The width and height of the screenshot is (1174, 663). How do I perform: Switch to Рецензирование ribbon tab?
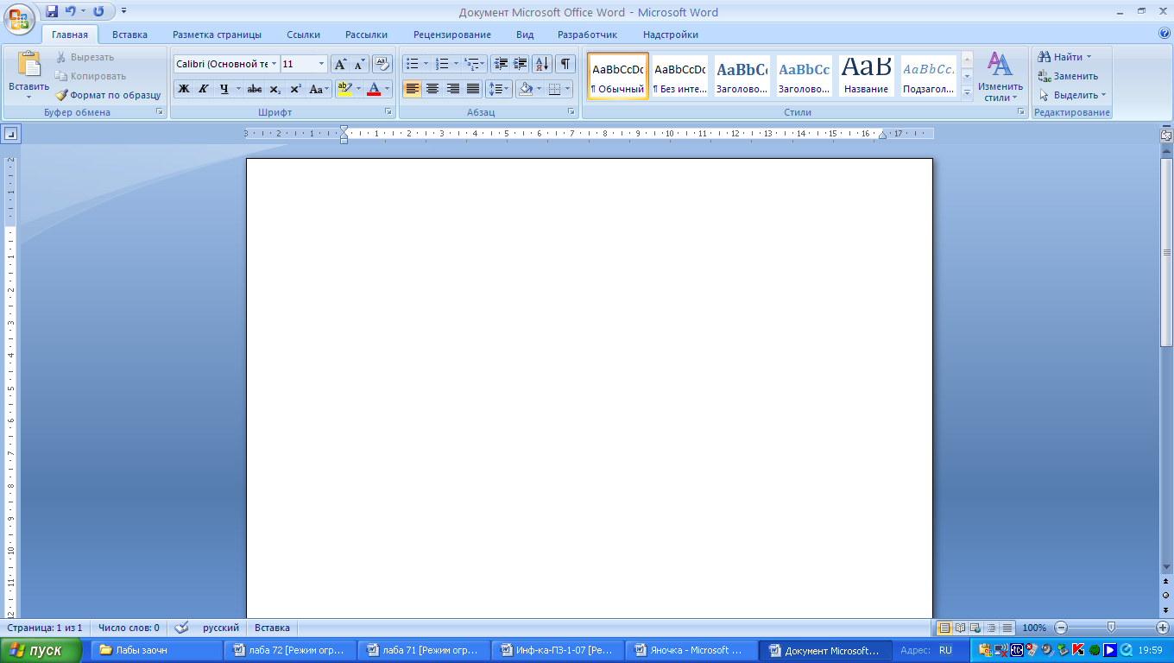(451, 35)
